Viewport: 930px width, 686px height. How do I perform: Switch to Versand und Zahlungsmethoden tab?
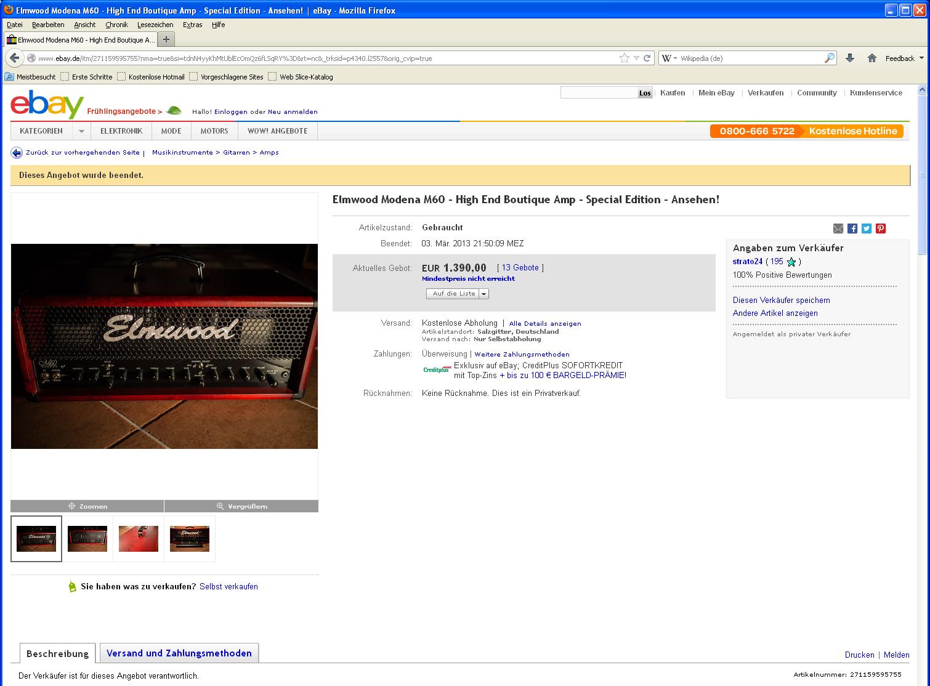[179, 653]
